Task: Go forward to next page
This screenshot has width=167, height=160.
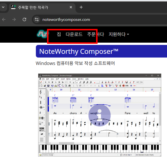Action: 14,19
